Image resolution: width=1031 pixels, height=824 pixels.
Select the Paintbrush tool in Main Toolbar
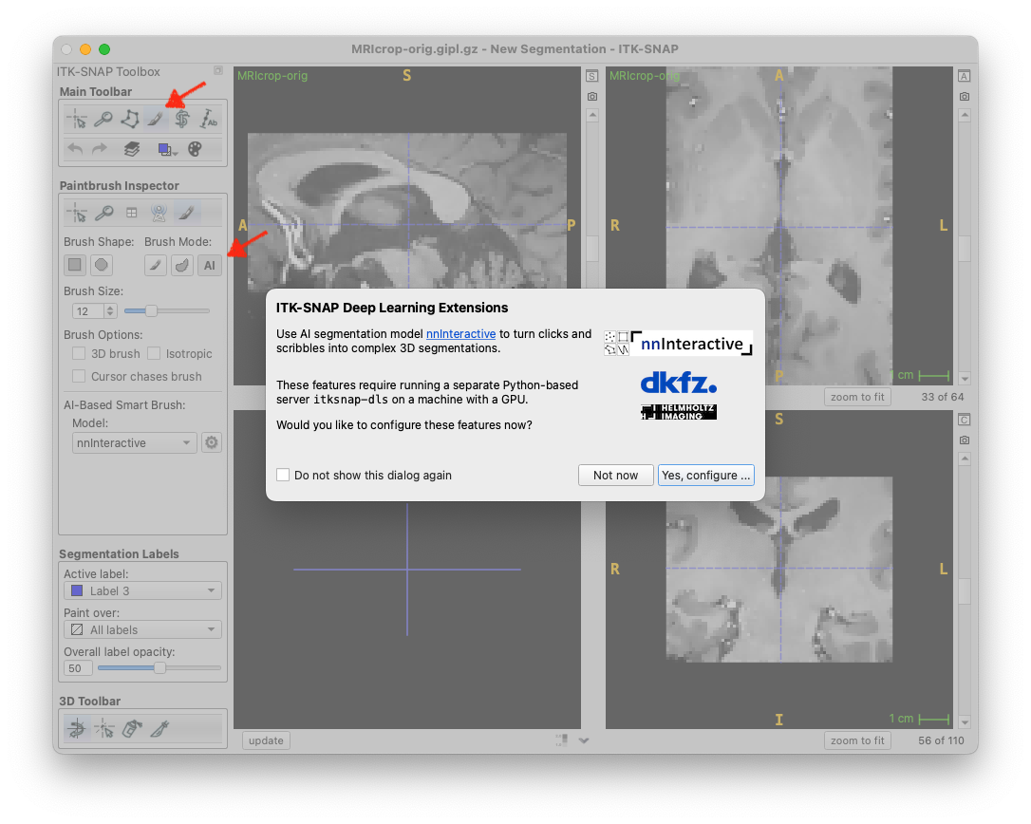pyautogui.click(x=156, y=119)
